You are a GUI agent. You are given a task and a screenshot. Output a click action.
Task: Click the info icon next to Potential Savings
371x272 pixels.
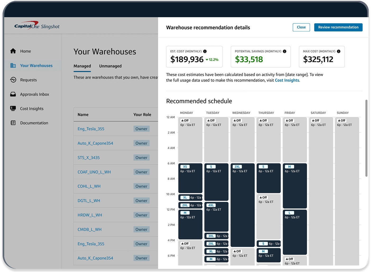pos(285,51)
